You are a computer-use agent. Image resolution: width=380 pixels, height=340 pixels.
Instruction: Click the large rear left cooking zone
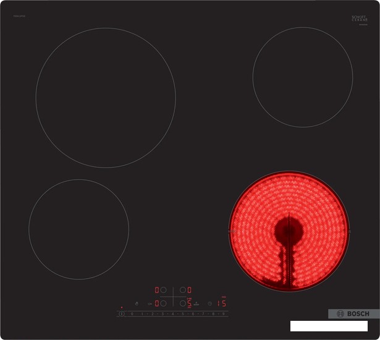106,98
